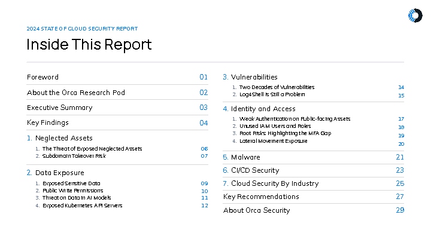Click the Orca Security logo icon
The width and height of the screenshot is (431, 242).
pos(414,16)
